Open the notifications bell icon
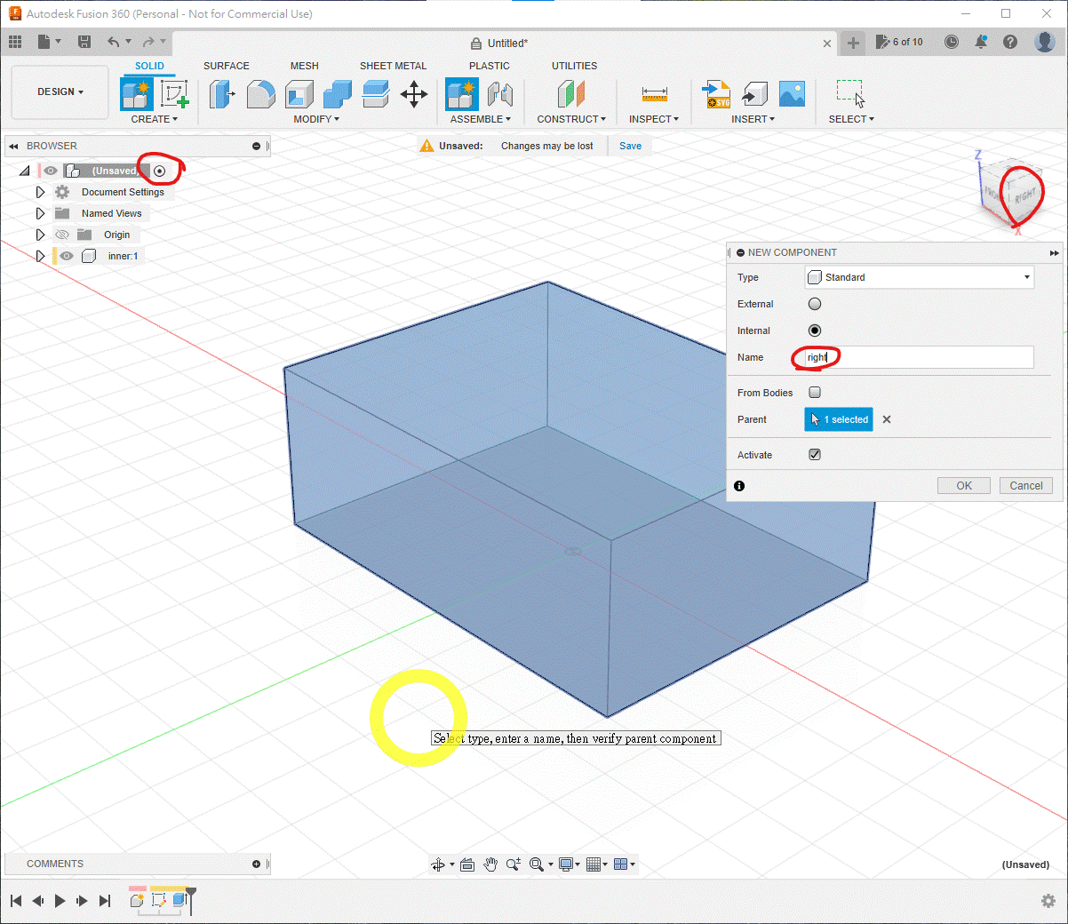Viewport: 1068px width, 924px height. pyautogui.click(x=981, y=42)
